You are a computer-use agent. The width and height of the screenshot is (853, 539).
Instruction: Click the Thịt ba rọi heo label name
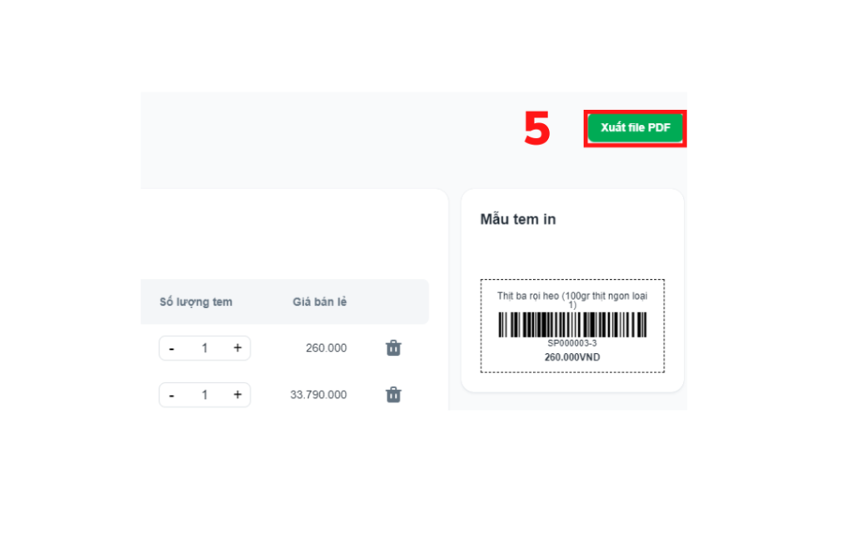point(572,300)
